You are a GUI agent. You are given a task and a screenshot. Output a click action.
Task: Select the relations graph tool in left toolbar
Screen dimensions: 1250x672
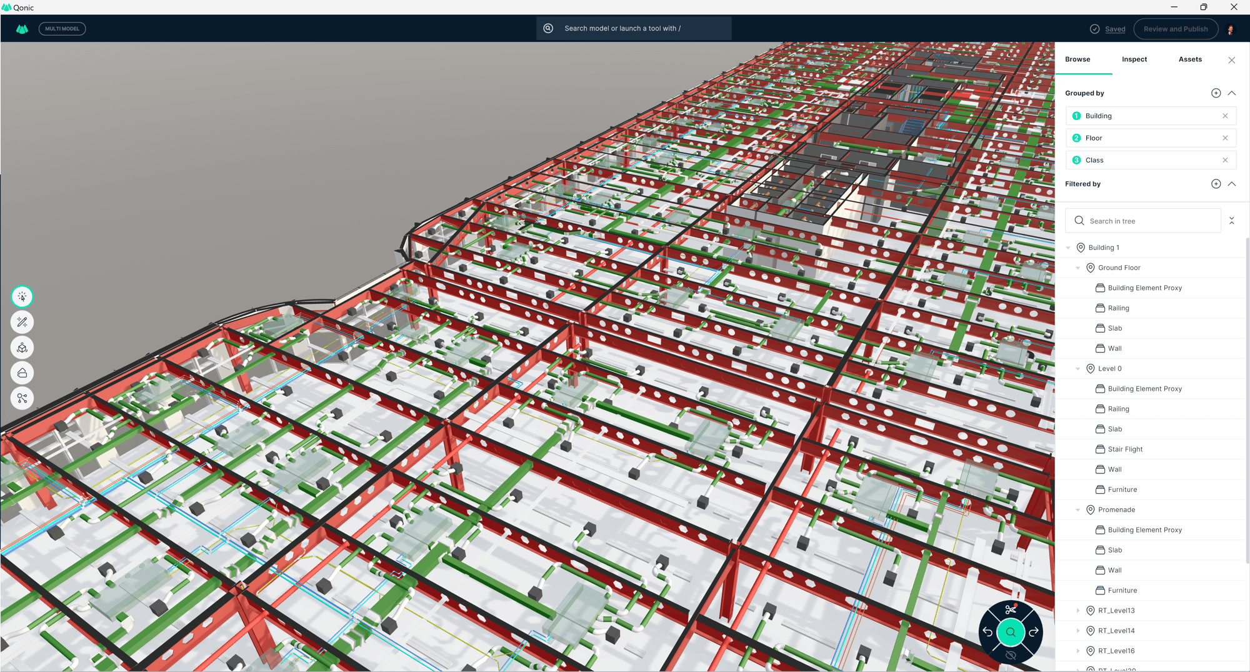click(22, 398)
